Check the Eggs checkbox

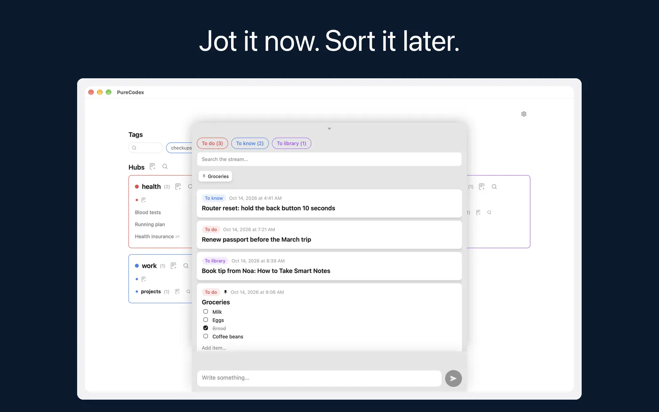pos(206,320)
